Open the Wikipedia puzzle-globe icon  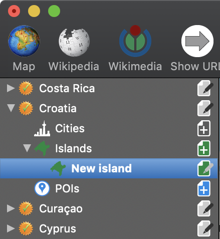(x=74, y=42)
